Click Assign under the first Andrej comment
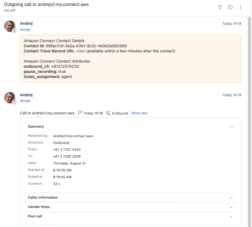Image resolution: width=252 pixels, height=227 pixels. tap(25, 30)
